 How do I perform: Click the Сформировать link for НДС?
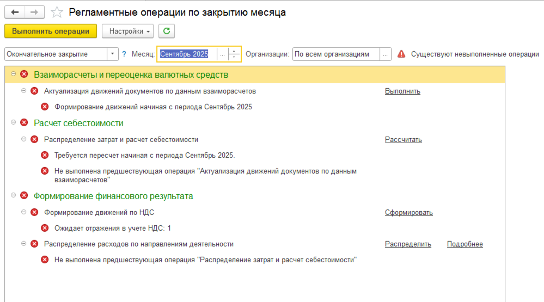coord(408,213)
